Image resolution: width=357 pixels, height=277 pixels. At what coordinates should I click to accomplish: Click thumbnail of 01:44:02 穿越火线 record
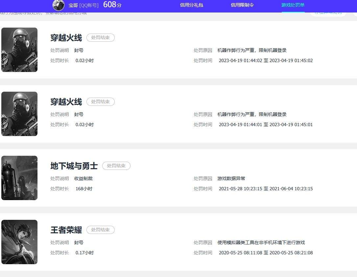click(x=19, y=50)
